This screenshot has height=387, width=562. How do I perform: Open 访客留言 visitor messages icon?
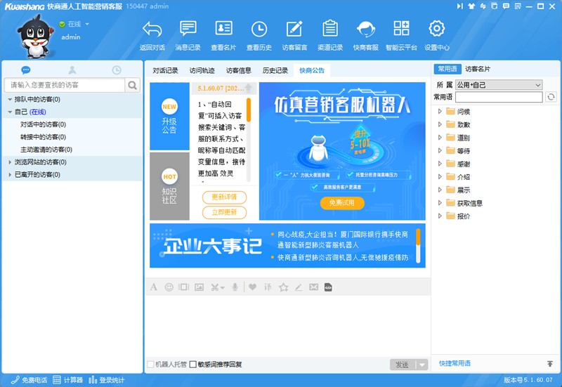tap(294, 29)
